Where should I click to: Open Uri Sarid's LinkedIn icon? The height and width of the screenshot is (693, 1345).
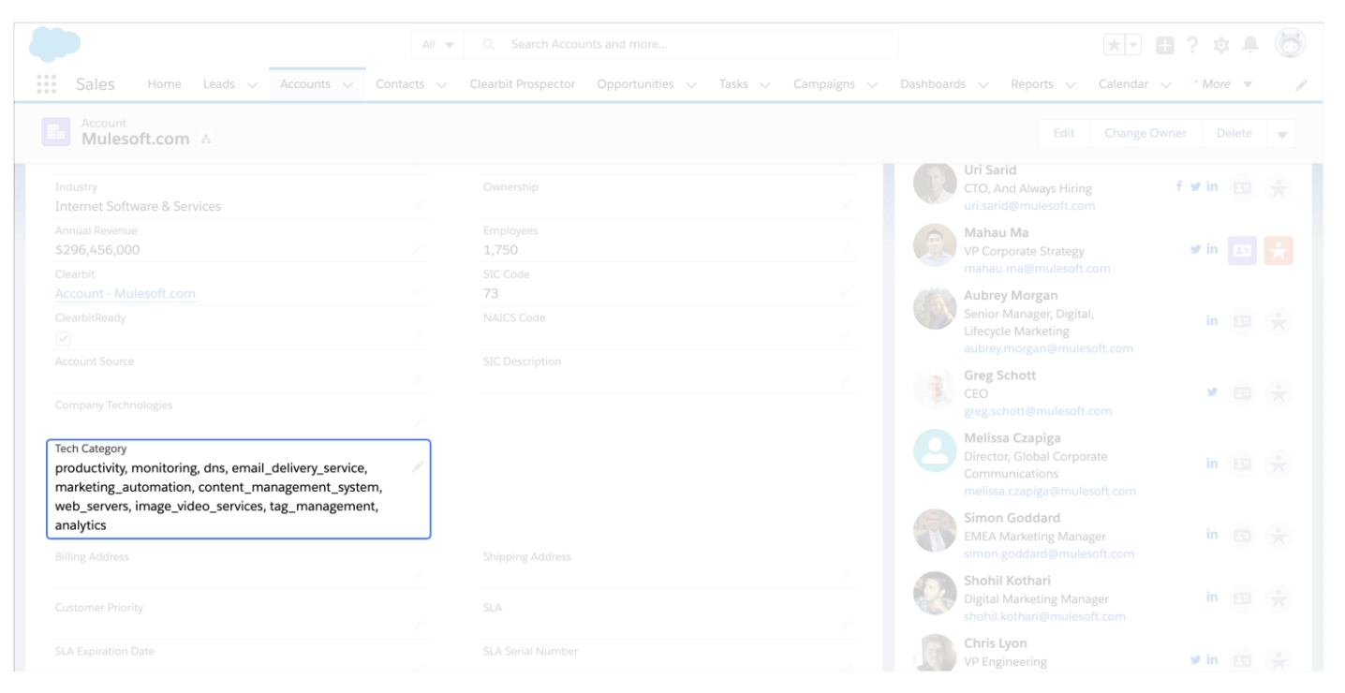click(1212, 186)
